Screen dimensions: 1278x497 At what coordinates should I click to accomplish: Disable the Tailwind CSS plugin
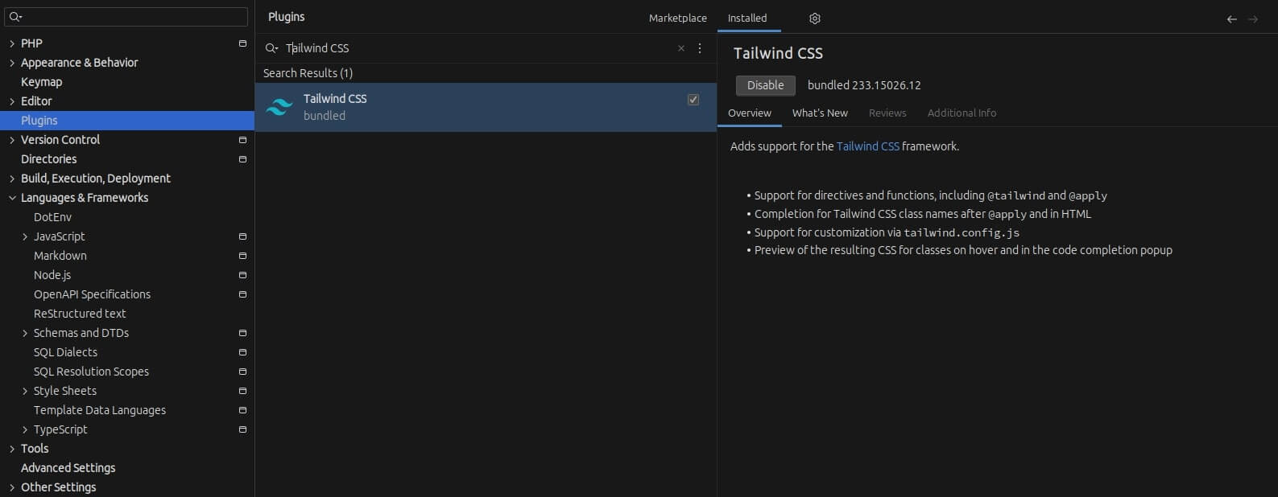765,85
